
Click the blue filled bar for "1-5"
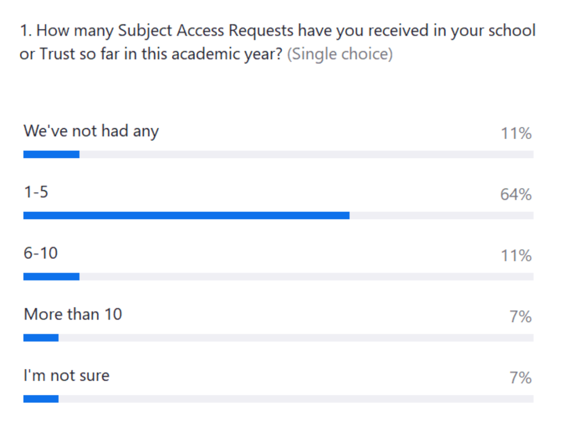click(x=186, y=216)
